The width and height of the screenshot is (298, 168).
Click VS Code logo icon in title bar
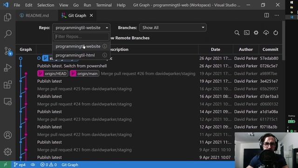(x=6, y=5)
